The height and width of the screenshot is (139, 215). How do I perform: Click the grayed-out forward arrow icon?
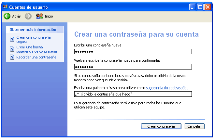click(x=28, y=16)
